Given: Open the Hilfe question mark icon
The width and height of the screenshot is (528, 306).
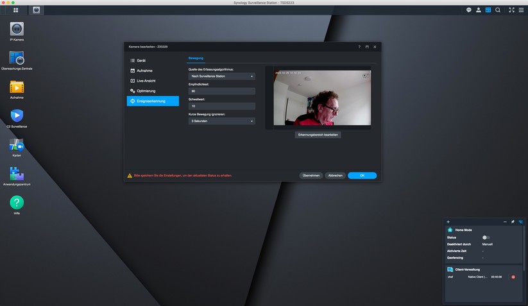Looking at the screenshot, I should 17,203.
